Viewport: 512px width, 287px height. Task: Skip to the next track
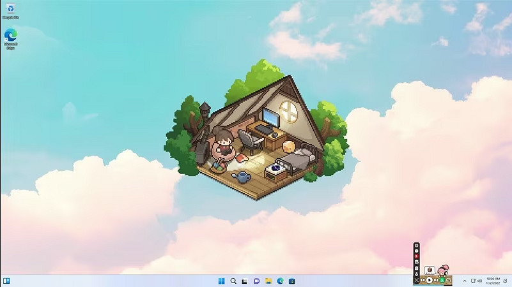click(436, 280)
